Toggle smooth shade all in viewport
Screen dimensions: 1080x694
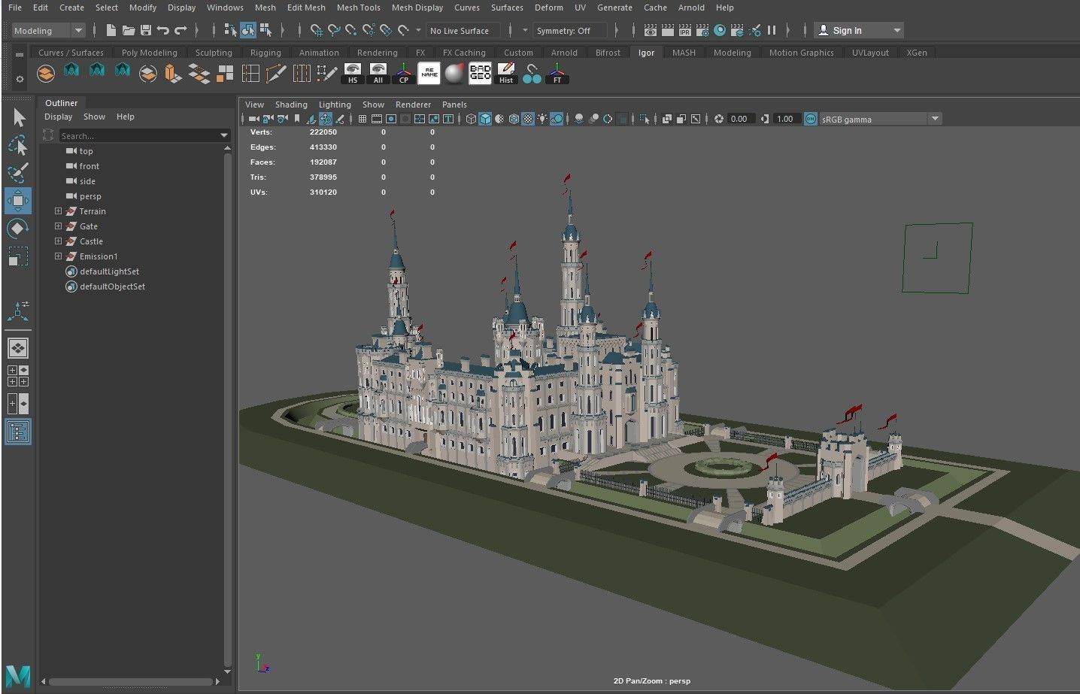(485, 119)
